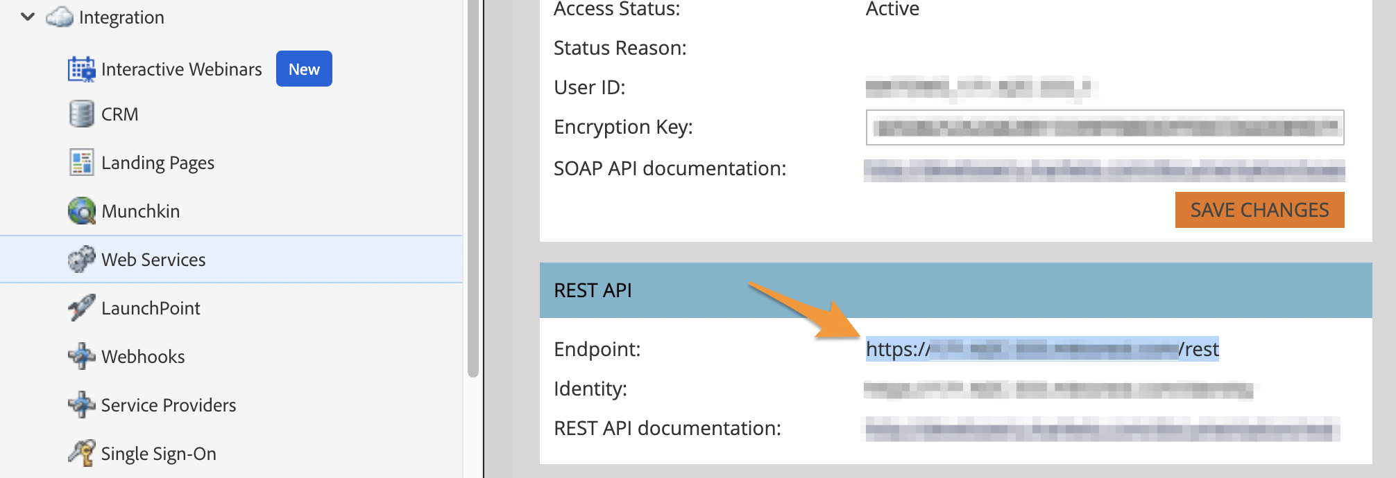This screenshot has height=478, width=1396.
Task: Click the blurred User ID value
Action: pyautogui.click(x=978, y=88)
